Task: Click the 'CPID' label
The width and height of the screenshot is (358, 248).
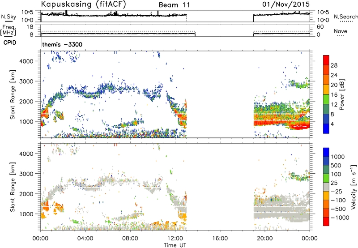Action: coord(10,43)
